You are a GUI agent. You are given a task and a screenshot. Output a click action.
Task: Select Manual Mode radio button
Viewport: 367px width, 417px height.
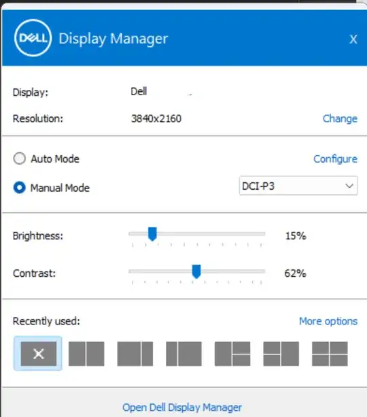coord(20,188)
